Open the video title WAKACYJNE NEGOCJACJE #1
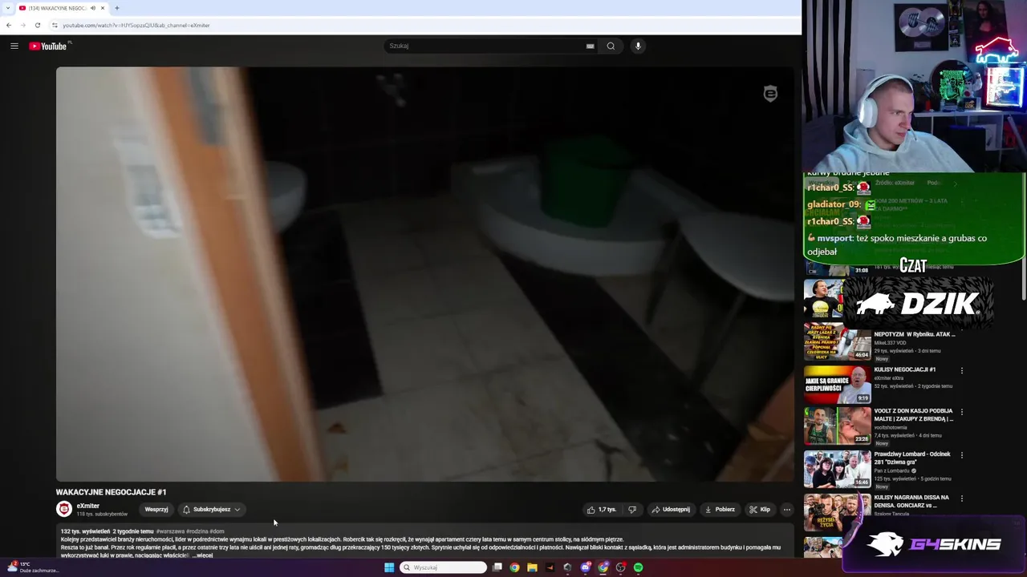The width and height of the screenshot is (1027, 577). [111, 492]
